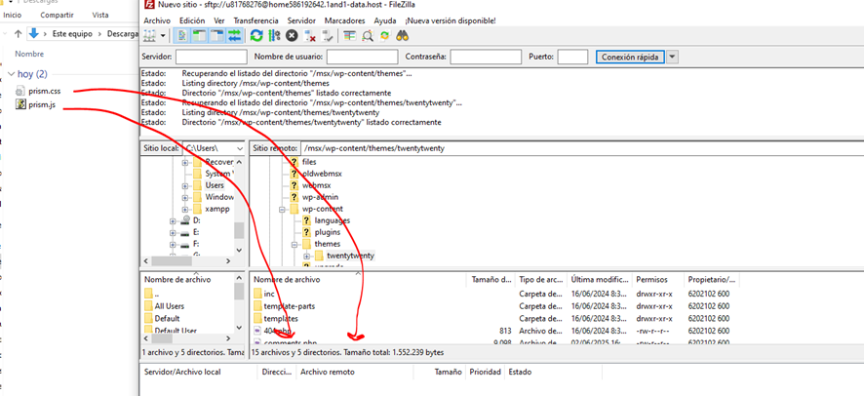The height and width of the screenshot is (396, 864).
Task: Click the disconnect from server icon
Action: (x=310, y=36)
